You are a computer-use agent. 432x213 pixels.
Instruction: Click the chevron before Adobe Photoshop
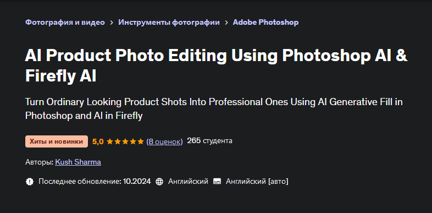[226, 23]
